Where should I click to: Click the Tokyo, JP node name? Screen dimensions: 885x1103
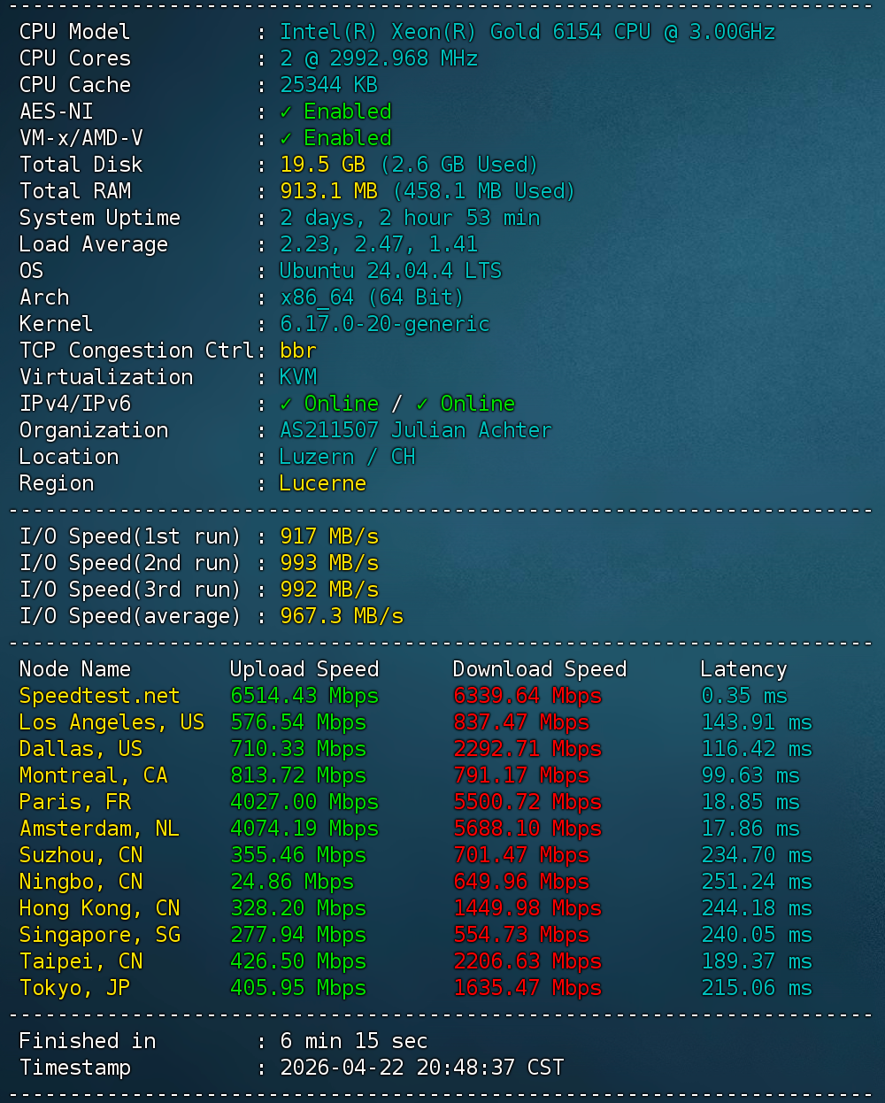pyautogui.click(x=74, y=988)
